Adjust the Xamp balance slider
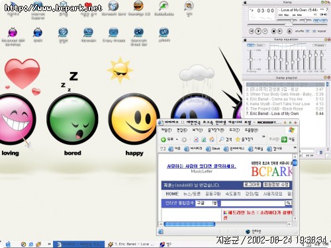331x248 pixels. tap(305, 21)
